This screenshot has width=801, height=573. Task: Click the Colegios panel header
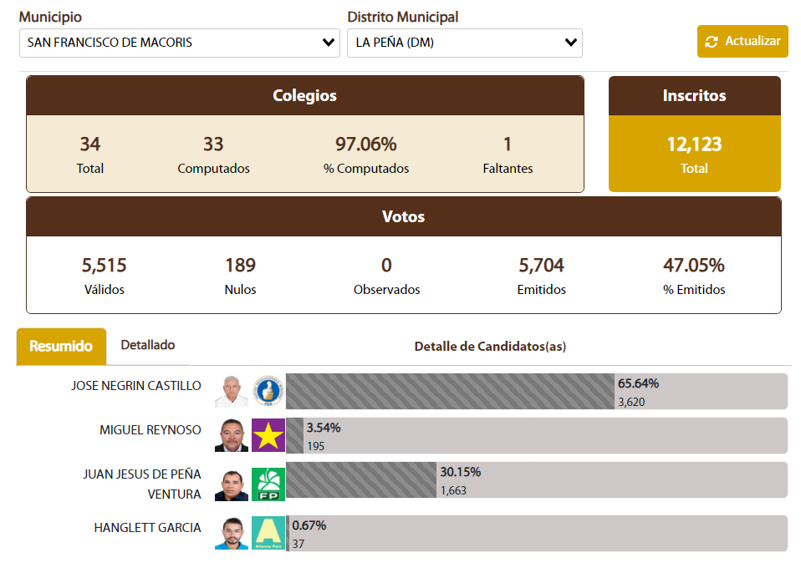[305, 96]
